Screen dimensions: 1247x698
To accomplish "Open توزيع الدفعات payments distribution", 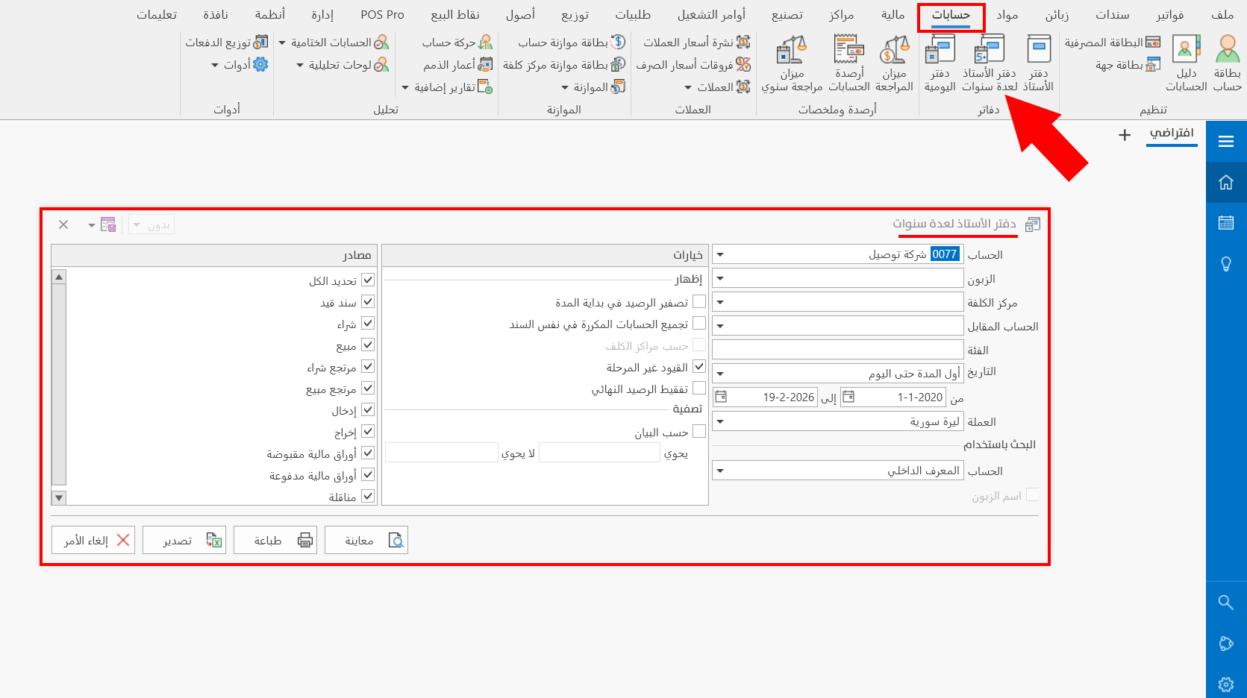I will point(227,43).
